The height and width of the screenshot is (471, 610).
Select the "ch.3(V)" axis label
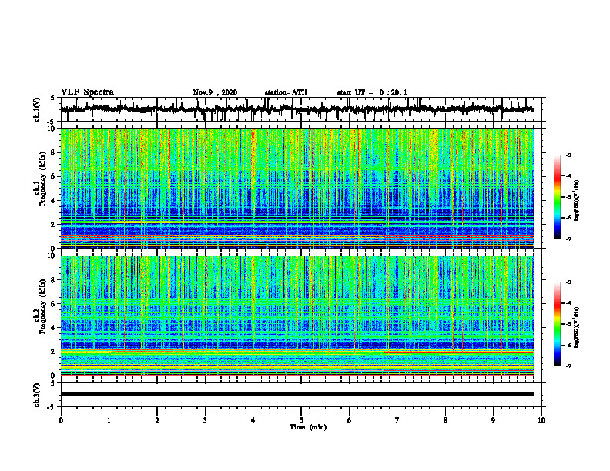(37, 396)
